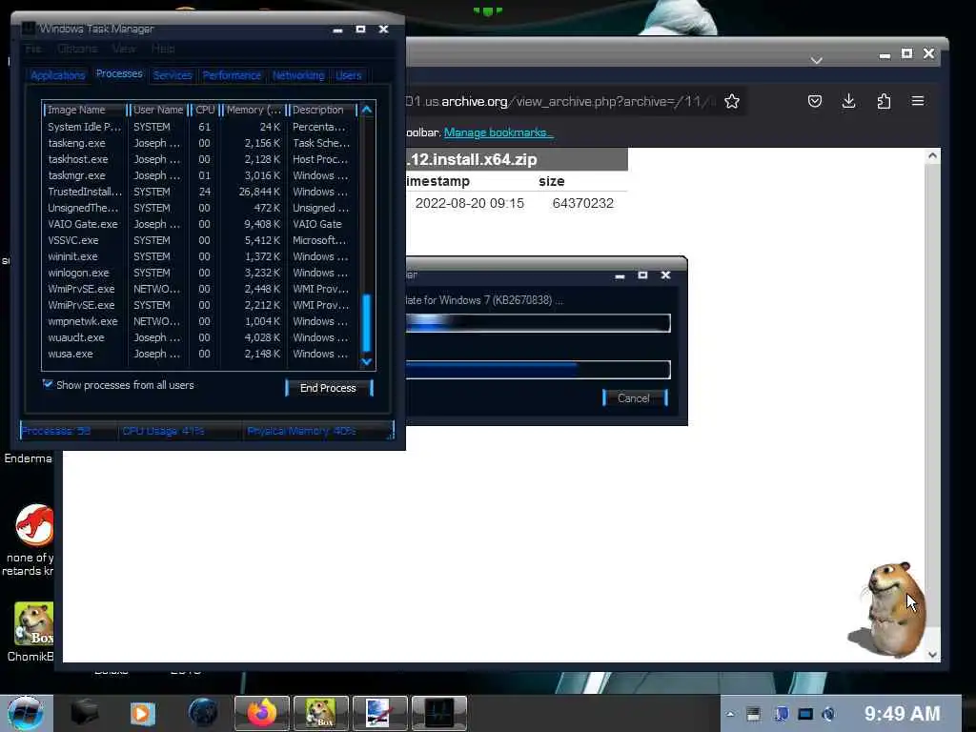Bookmark this page with the star icon

point(731,101)
